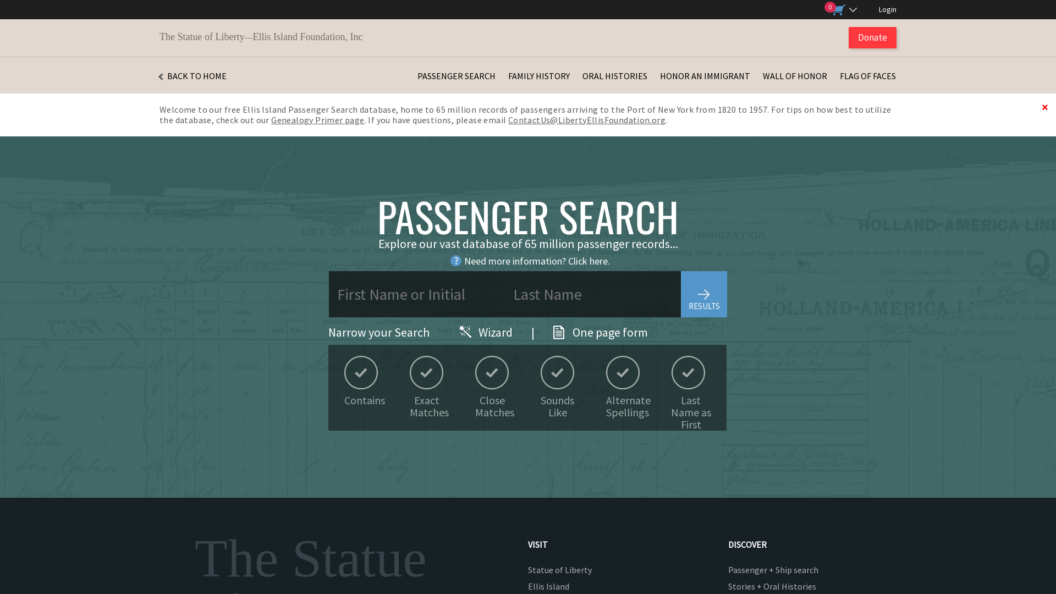Open PASSENGER SEARCH menu item
The height and width of the screenshot is (594, 1056).
[x=456, y=76]
